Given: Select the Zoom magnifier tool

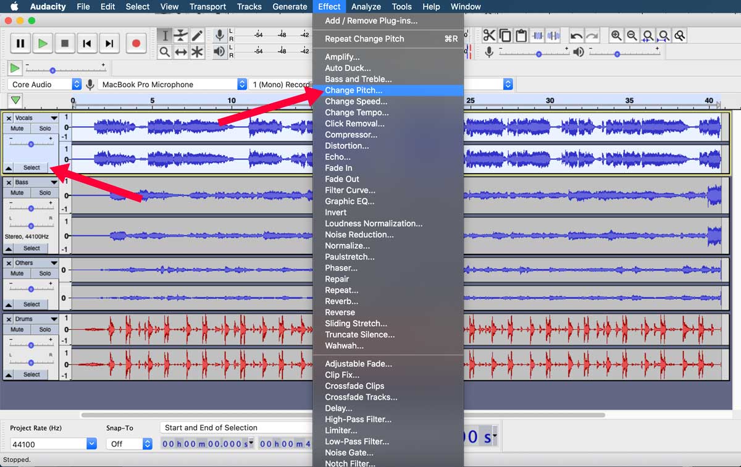Looking at the screenshot, I should (165, 52).
